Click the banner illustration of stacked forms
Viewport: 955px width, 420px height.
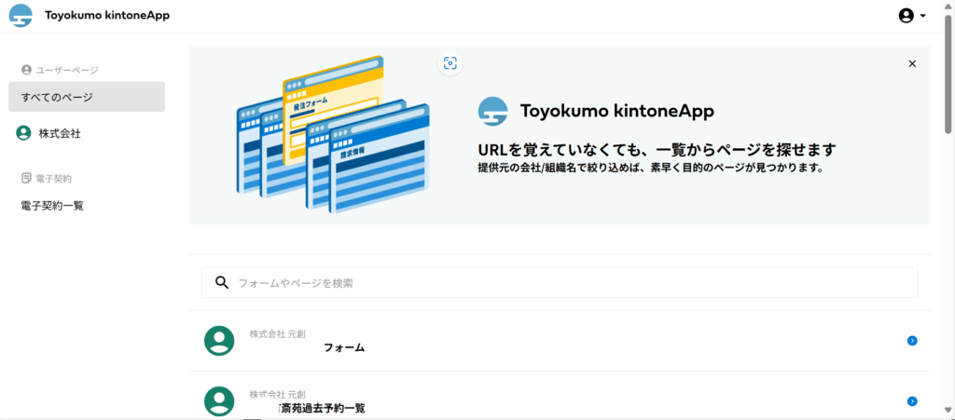click(x=333, y=134)
